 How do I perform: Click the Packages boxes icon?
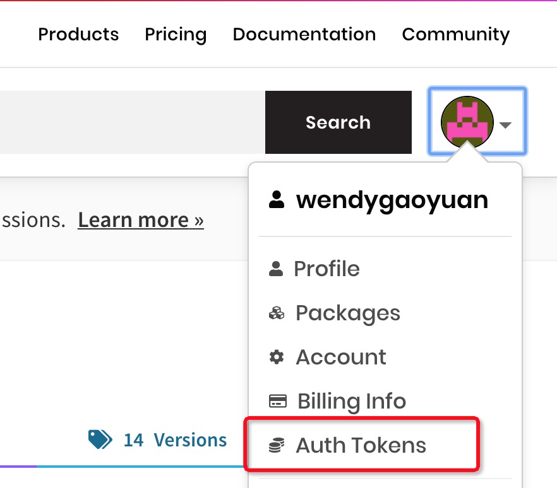click(277, 313)
